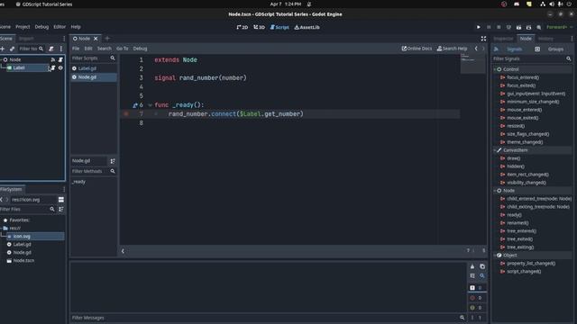Fold the _ready function at line 6
The image size is (577, 324).
pos(151,105)
